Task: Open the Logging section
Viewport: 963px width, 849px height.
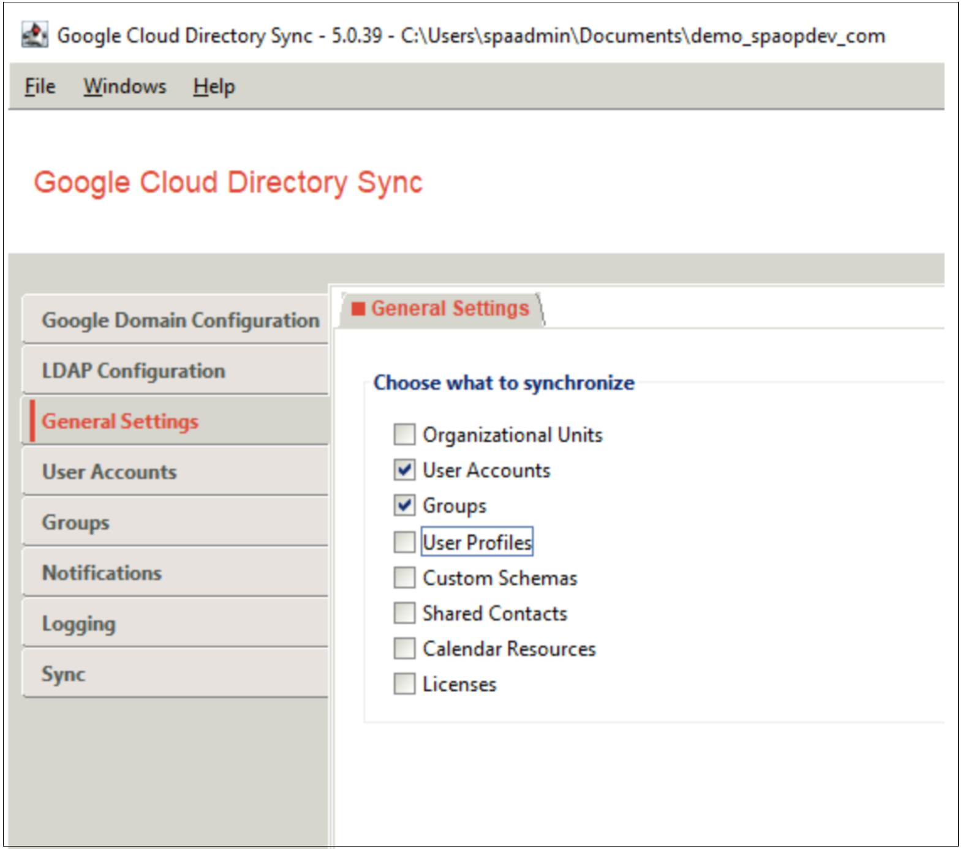Action: pos(78,624)
